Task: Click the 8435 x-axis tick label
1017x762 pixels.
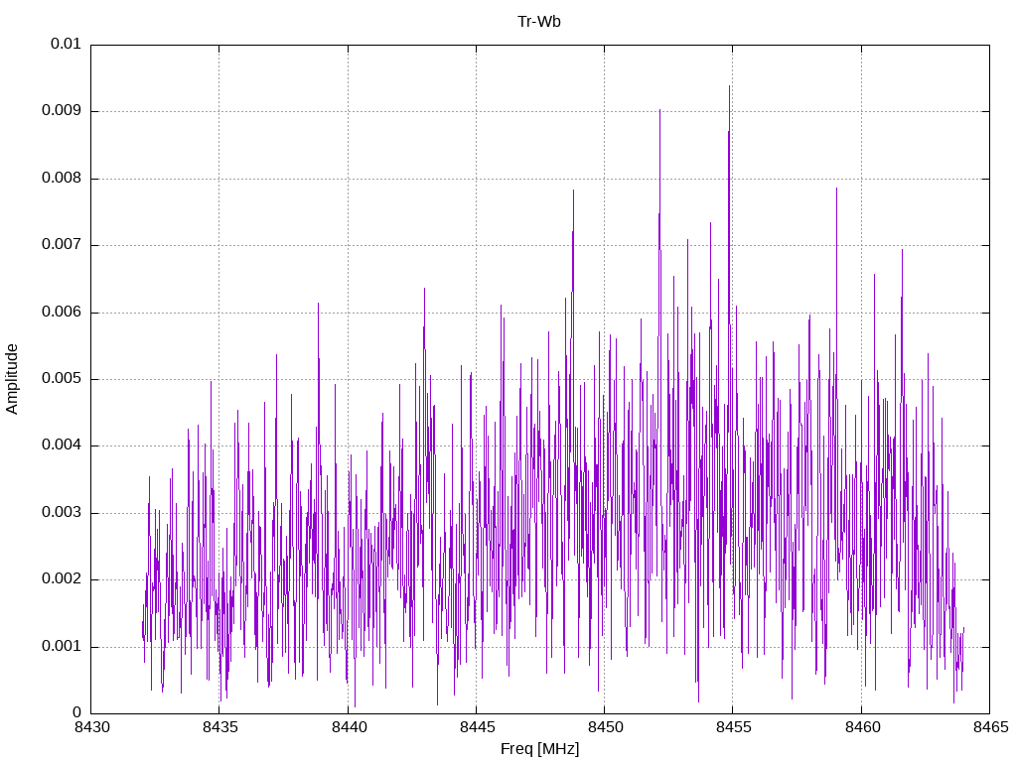Action: [x=220, y=727]
